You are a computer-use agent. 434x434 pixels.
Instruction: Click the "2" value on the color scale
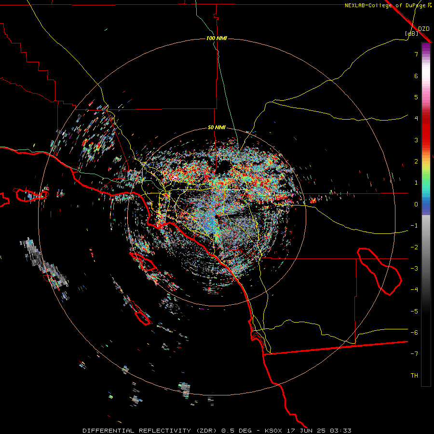pos(416,162)
